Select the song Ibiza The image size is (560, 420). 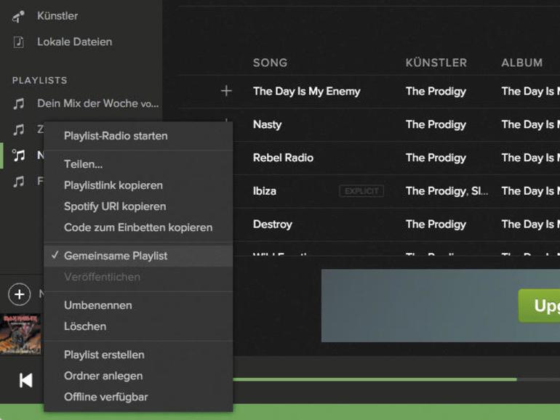[x=264, y=191]
